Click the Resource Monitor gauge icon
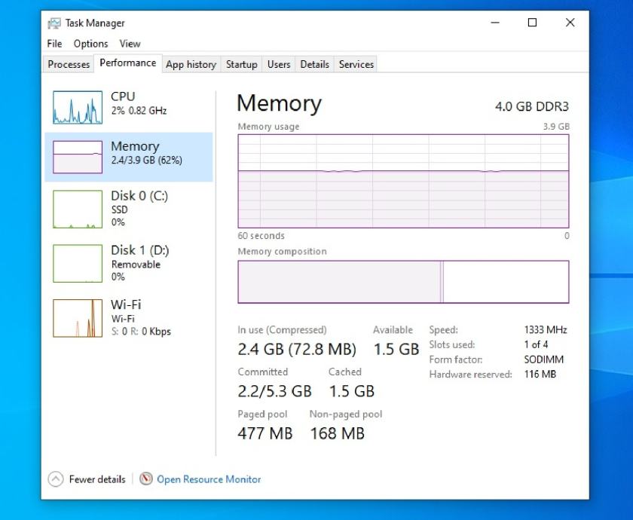The height and width of the screenshot is (520, 633). coord(146,479)
